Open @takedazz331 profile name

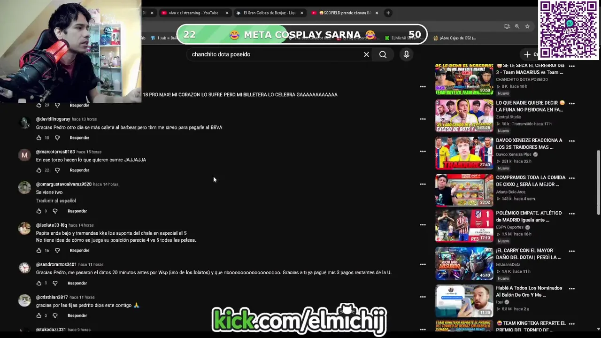(x=51, y=330)
